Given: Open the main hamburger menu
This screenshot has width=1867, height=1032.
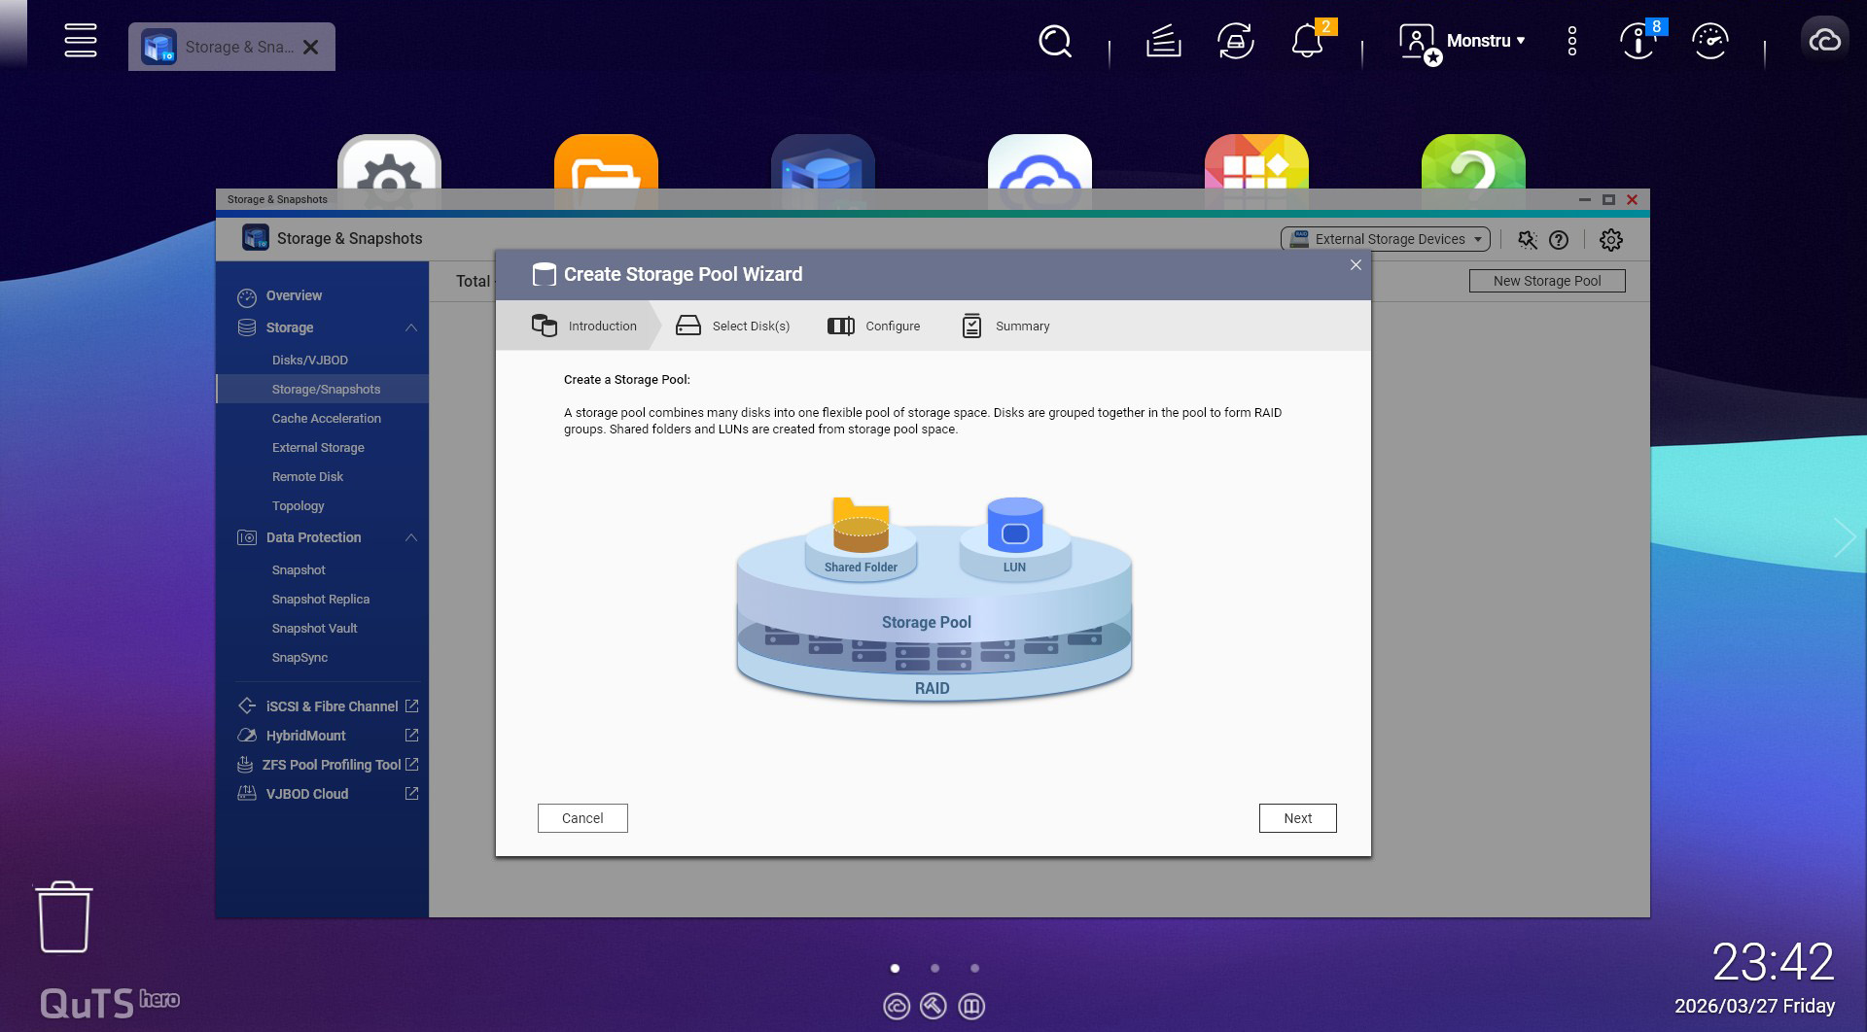Looking at the screenshot, I should [x=80, y=41].
